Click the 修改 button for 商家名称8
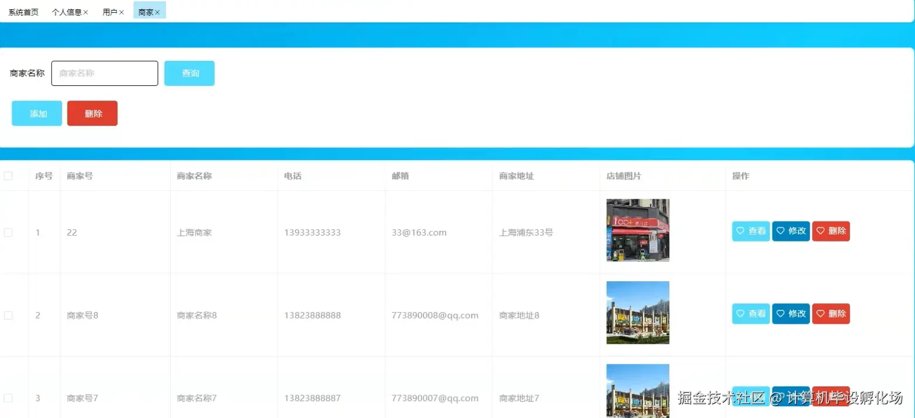 [x=790, y=314]
